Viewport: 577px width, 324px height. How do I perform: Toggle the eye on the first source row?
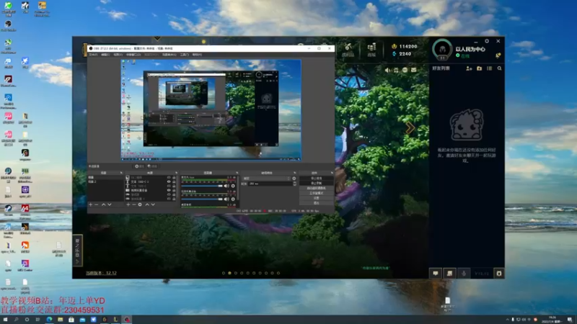point(169,177)
